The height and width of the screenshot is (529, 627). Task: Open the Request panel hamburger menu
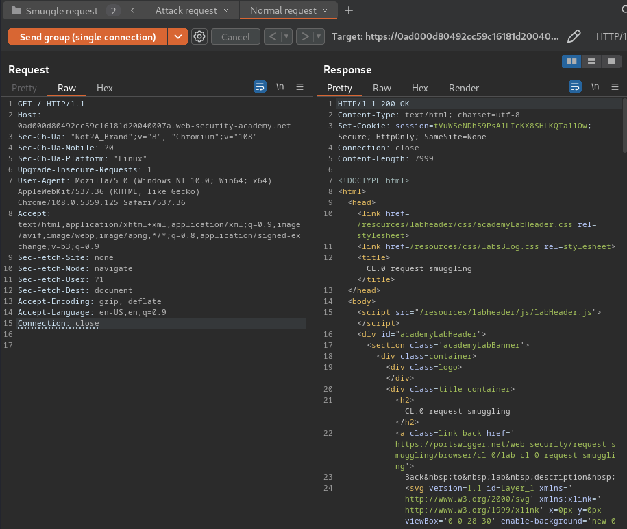[x=299, y=86]
